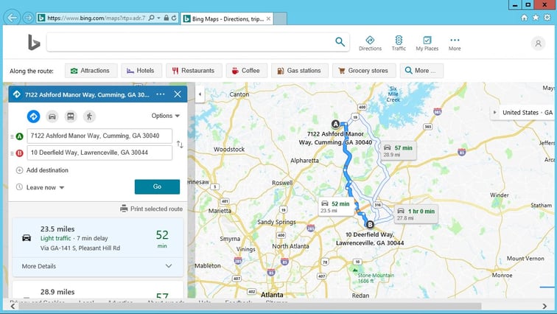Show Restaurants along the route
The image size is (557, 314).
coord(194,71)
